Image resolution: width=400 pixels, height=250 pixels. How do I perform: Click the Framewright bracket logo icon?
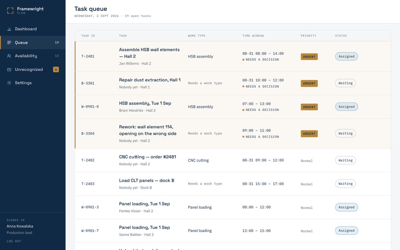[10, 11]
